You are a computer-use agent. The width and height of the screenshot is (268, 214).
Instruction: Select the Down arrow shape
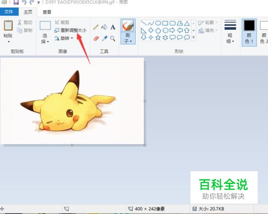143,37
